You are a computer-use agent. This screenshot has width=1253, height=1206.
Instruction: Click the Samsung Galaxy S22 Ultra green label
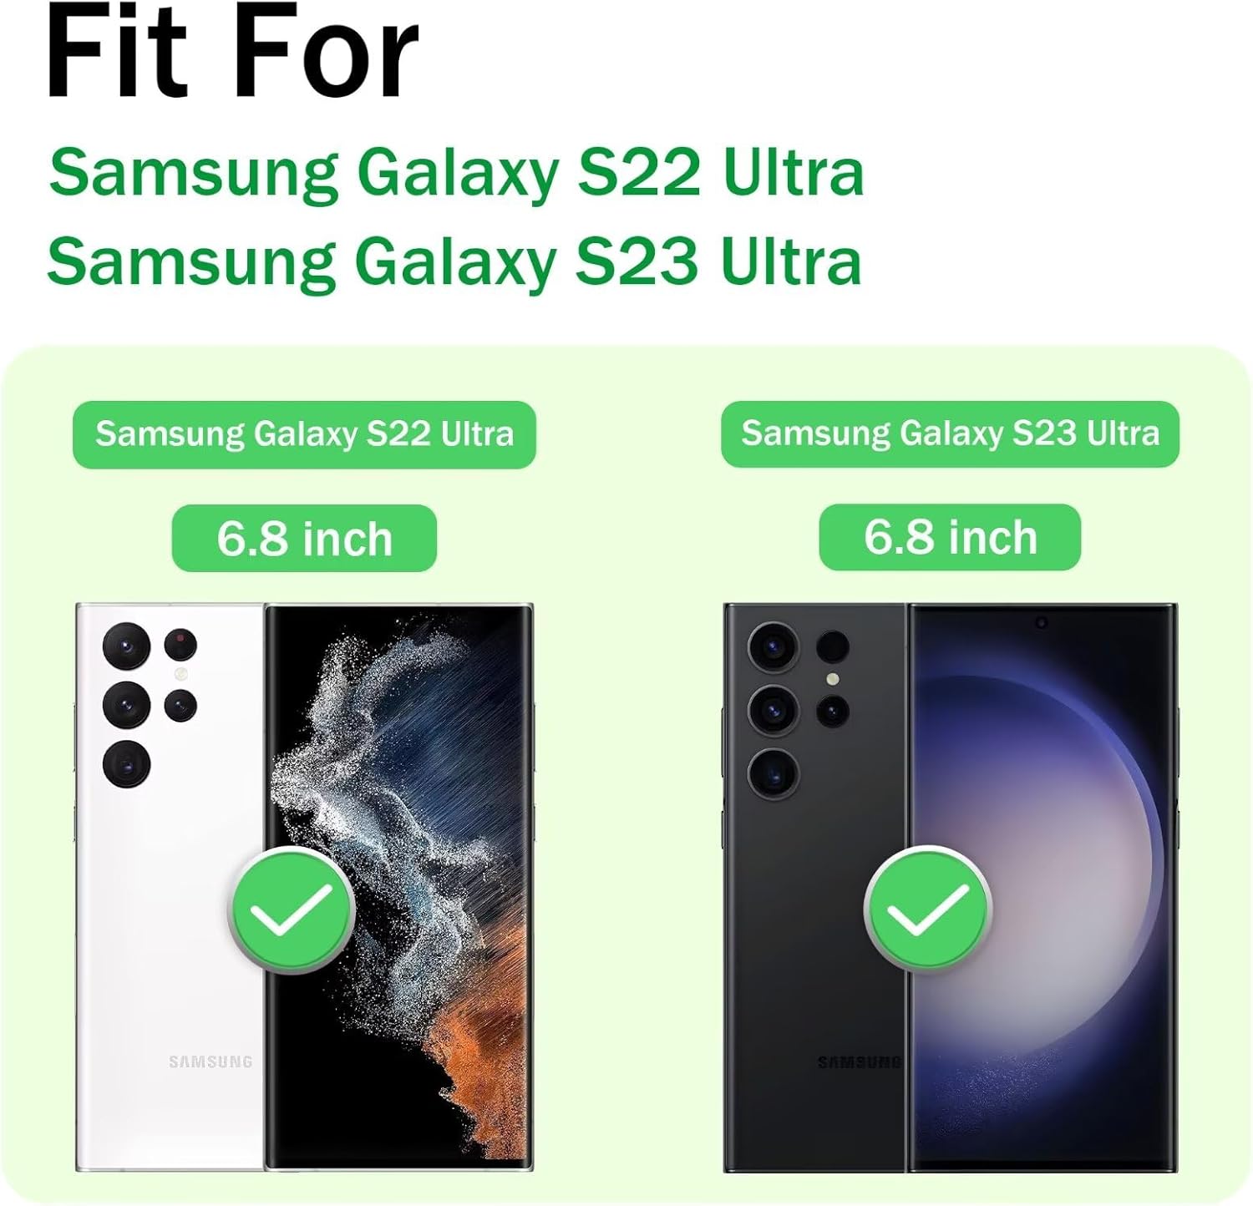click(x=304, y=434)
